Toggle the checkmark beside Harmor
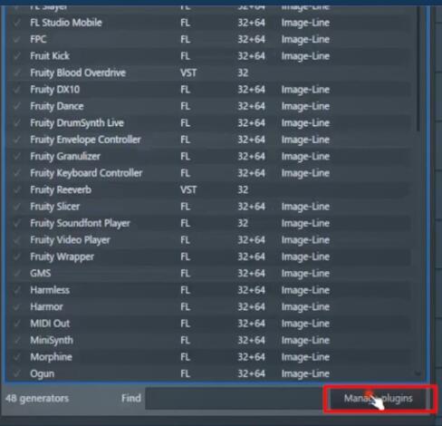 point(17,307)
